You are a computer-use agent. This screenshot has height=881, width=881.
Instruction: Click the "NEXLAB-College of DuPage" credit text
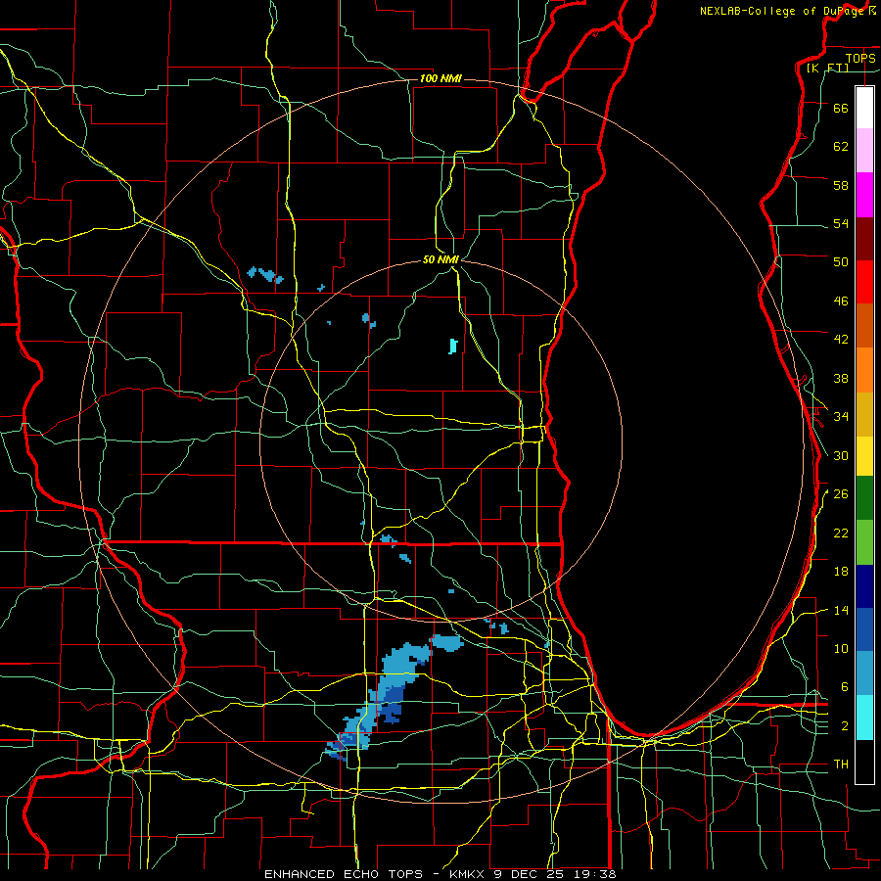click(784, 11)
